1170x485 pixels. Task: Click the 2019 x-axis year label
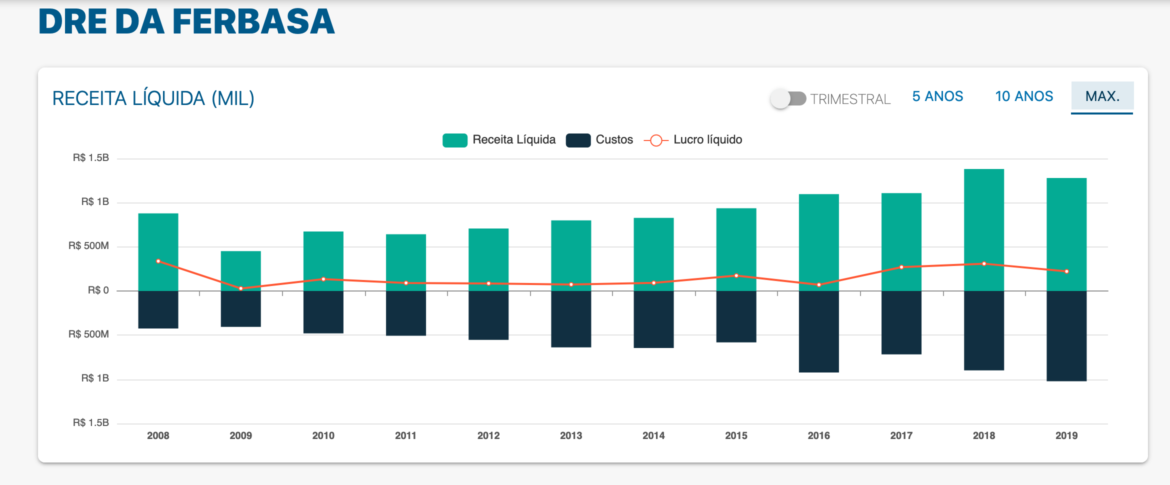click(x=1066, y=435)
